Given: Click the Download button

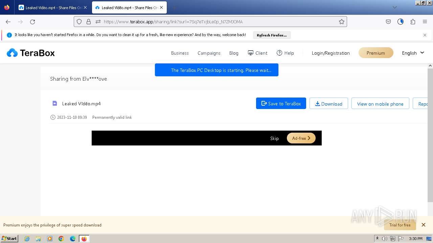Looking at the screenshot, I should (329, 104).
